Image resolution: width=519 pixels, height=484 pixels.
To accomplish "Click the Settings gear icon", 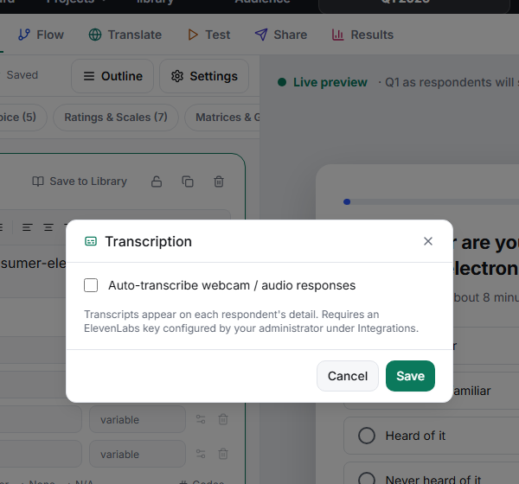I will pyautogui.click(x=177, y=76).
